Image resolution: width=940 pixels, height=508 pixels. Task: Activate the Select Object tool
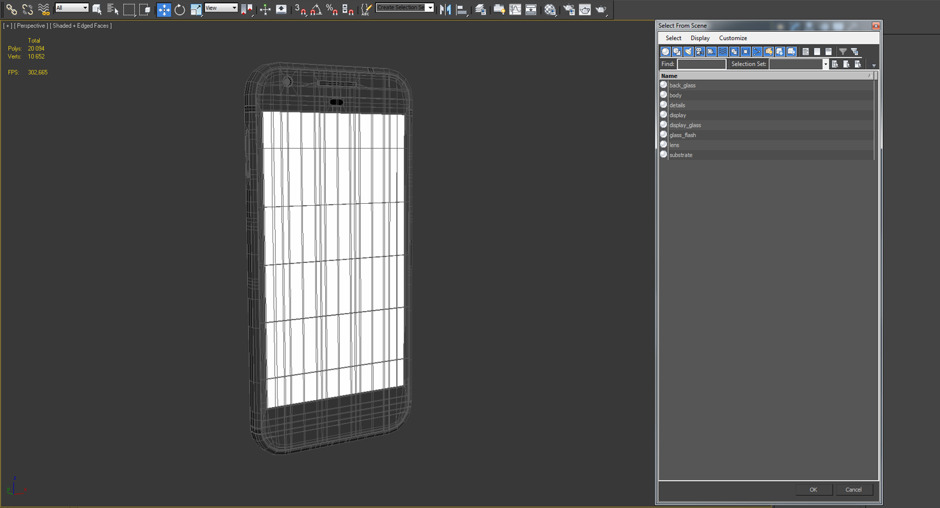[x=97, y=10]
